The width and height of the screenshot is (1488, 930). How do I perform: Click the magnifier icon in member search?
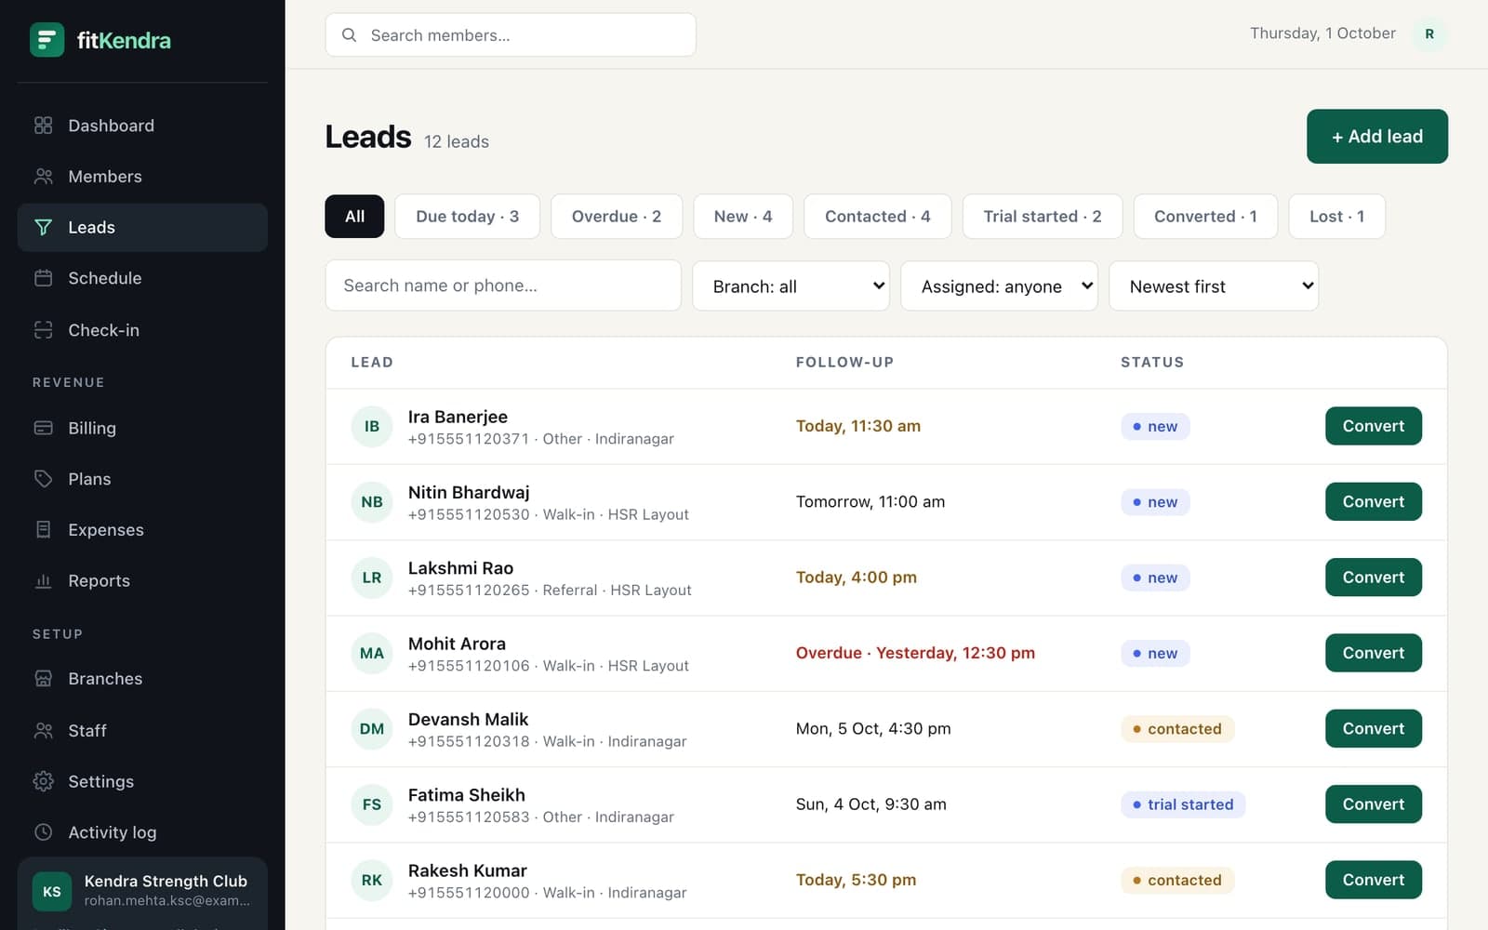pos(350,35)
